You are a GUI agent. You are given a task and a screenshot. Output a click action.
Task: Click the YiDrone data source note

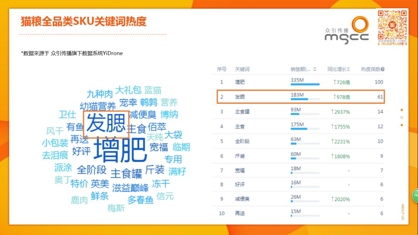coord(72,53)
